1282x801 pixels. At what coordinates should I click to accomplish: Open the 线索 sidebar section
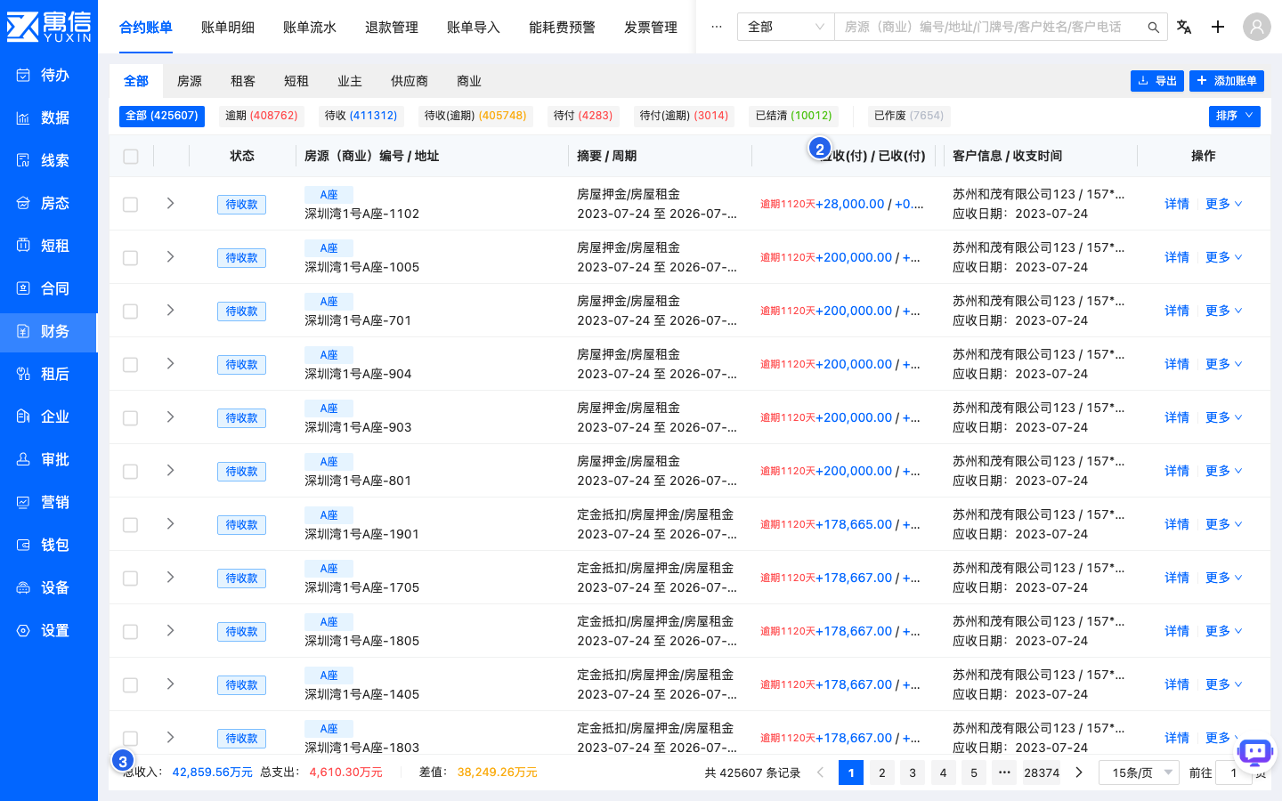(x=48, y=160)
